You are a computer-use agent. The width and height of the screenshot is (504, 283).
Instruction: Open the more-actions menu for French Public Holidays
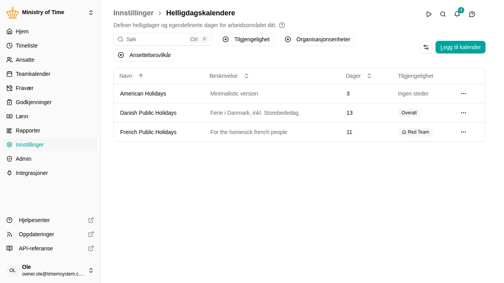463,132
